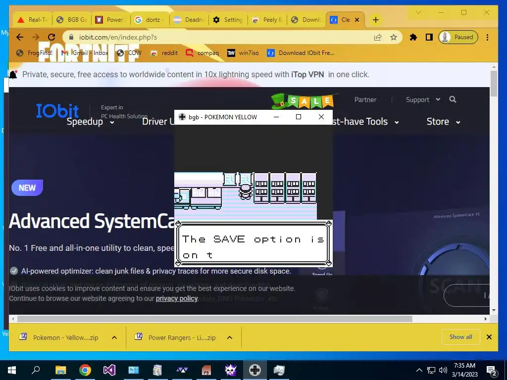The image size is (507, 380).
Task: Switch to the dortz Google tab
Action: tap(150, 20)
